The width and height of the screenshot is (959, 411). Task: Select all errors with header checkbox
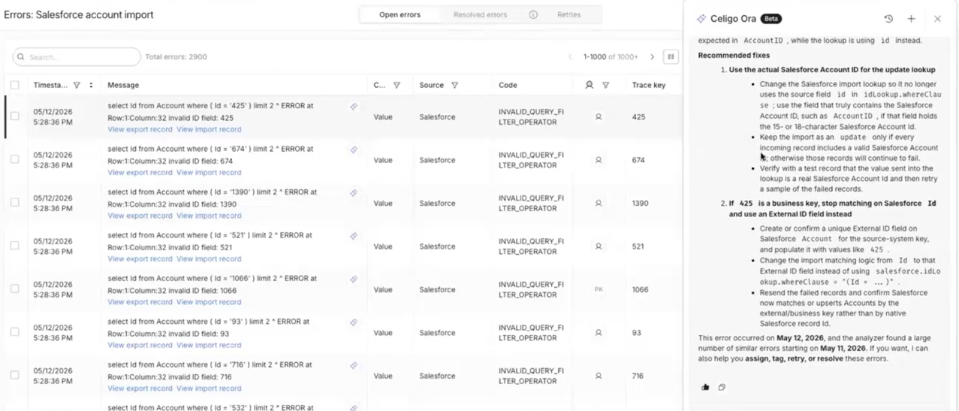pyautogui.click(x=14, y=85)
